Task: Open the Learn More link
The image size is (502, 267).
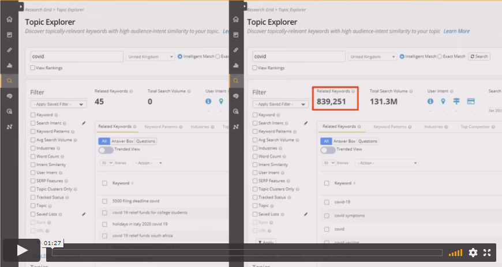Action: point(456,31)
